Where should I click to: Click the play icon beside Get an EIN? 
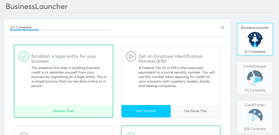click(131, 56)
